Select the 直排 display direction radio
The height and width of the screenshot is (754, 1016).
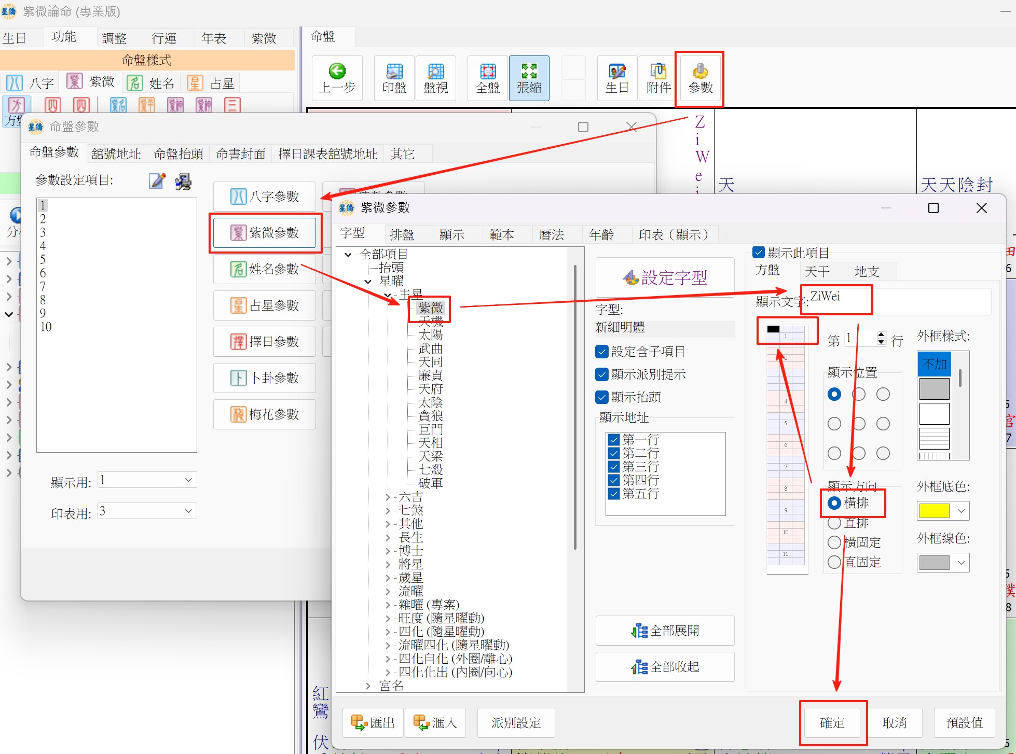pos(834,523)
